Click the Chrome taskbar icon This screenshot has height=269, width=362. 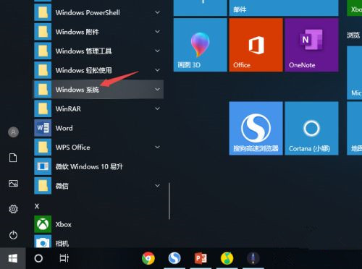click(x=148, y=258)
